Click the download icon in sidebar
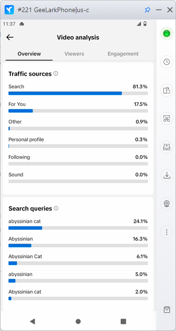Viewport: 176px width, 331px height. pos(167,175)
